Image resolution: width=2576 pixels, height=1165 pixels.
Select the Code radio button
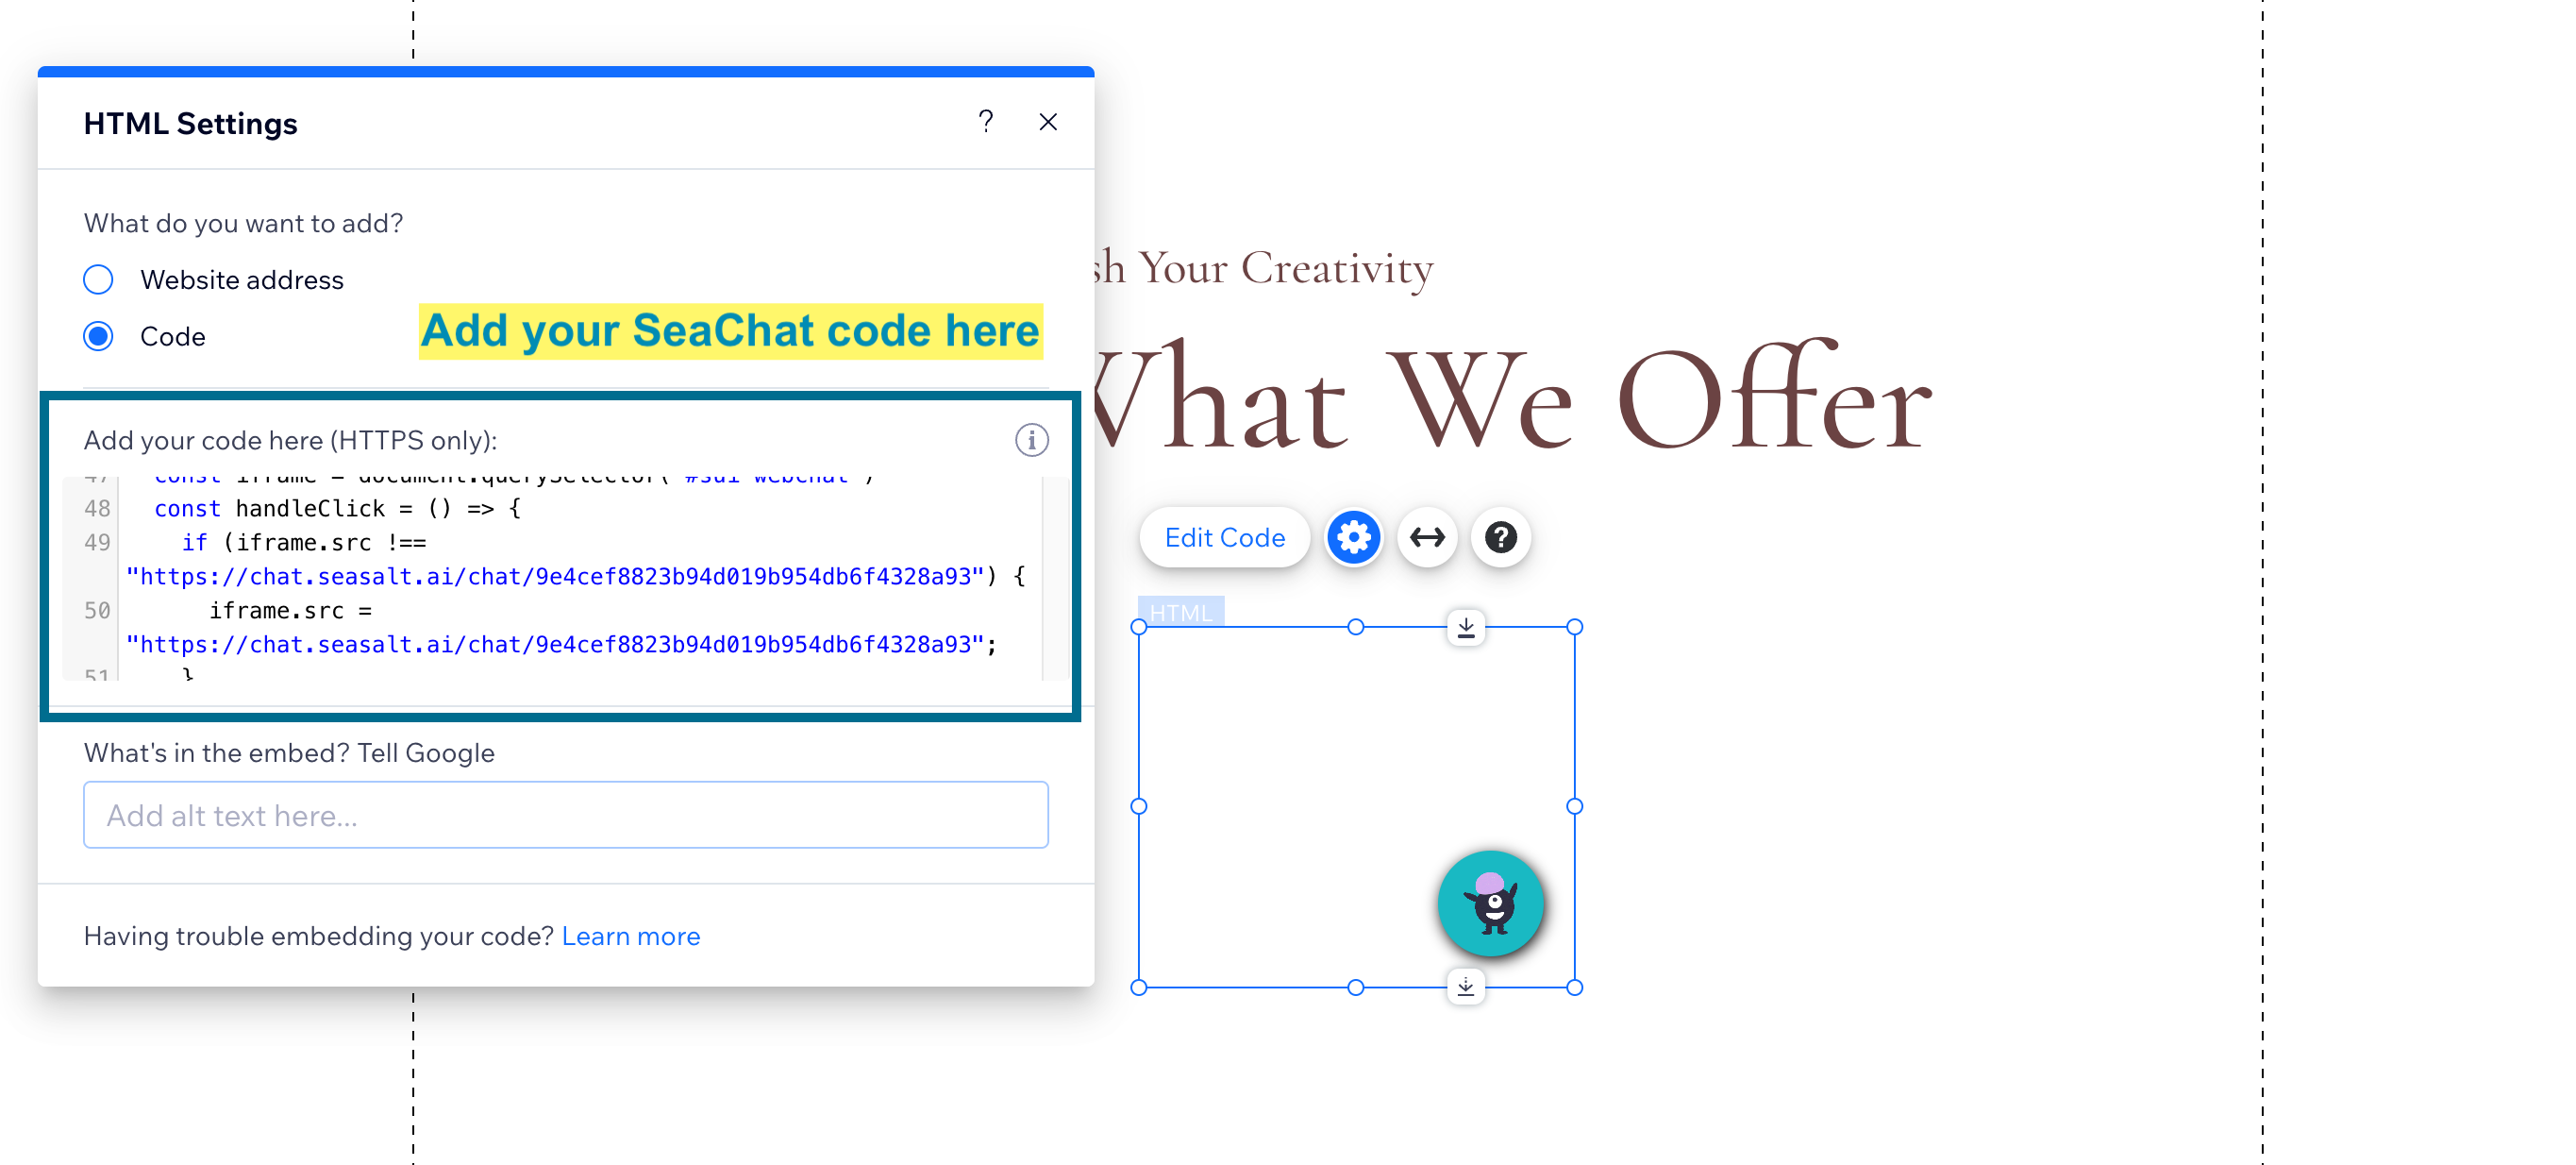point(97,335)
